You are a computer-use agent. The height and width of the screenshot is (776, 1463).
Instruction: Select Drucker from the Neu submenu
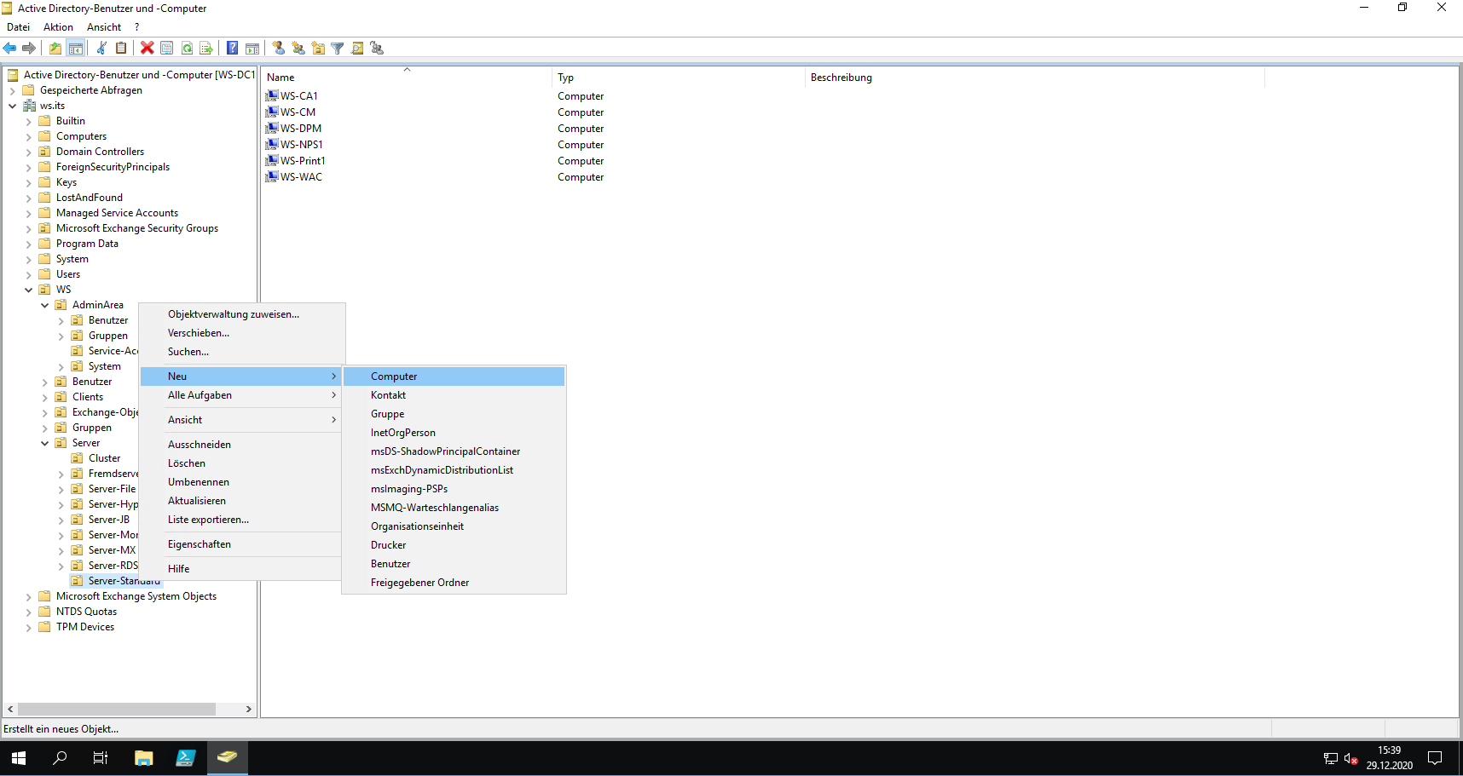[454, 545]
